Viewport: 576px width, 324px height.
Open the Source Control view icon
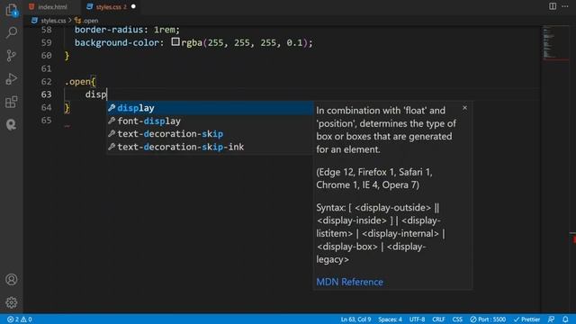coord(12,56)
